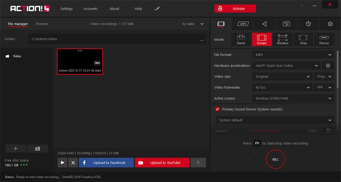Viewport: 341px width, 182px height.
Task: Reset volume with the circular arrow icon
Action: point(328,131)
